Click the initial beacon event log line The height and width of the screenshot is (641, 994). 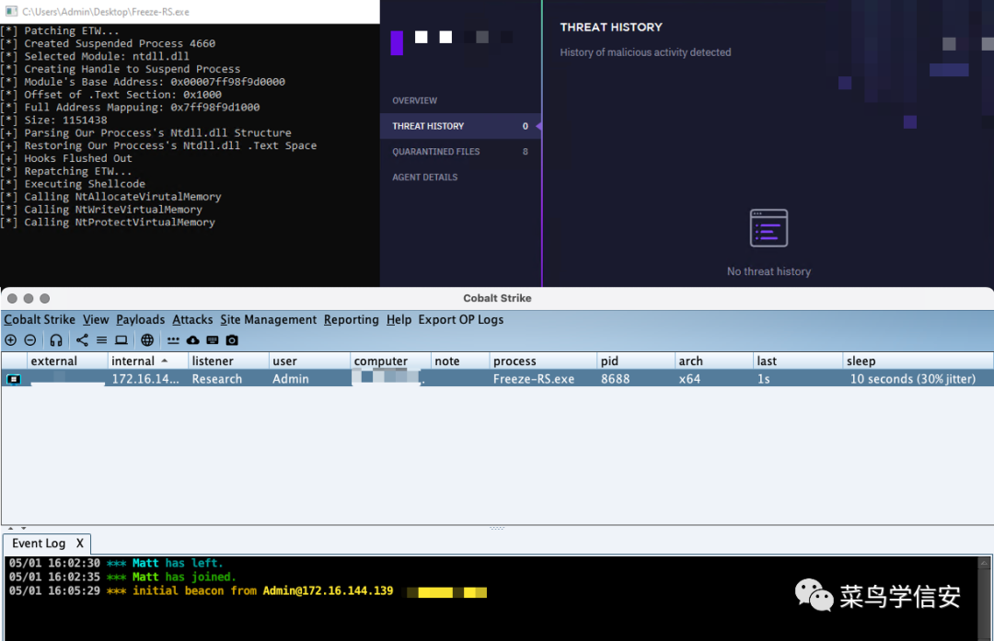point(248,591)
